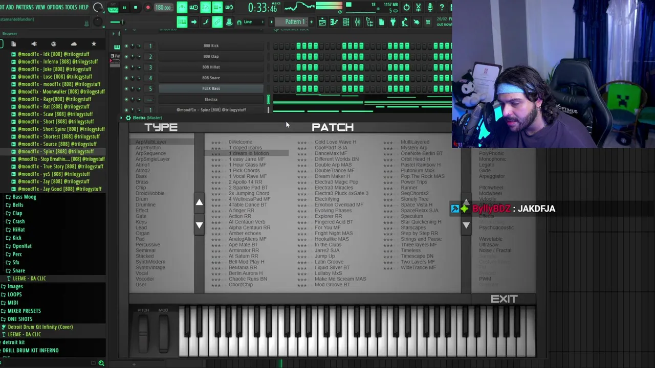Mute the Electra channel
655x368 pixels.
click(126, 100)
